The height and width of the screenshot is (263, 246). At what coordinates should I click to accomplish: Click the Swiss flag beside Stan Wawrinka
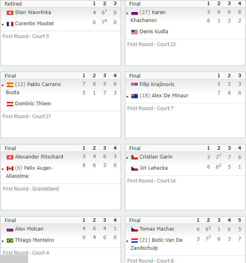click(10, 13)
